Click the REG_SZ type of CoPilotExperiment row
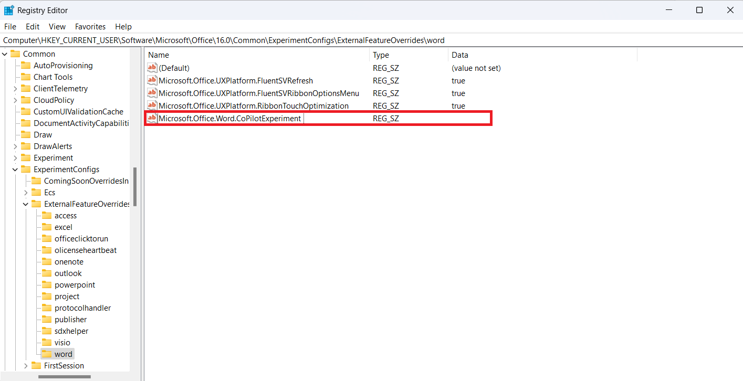The image size is (743, 381). coord(386,118)
